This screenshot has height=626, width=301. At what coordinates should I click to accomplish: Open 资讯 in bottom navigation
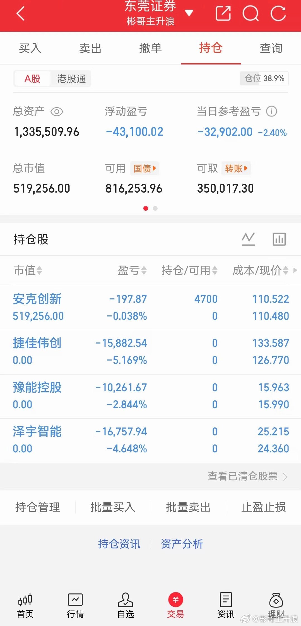pos(226,605)
